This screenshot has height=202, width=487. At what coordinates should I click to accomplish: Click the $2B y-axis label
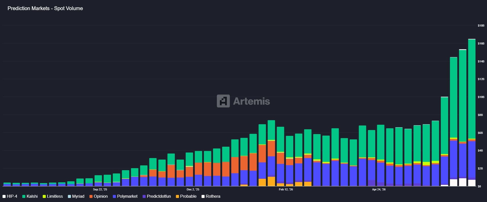480,168
